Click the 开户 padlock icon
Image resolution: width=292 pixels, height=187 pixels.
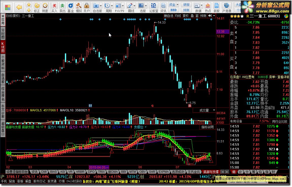coord(87,7)
